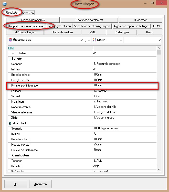
Task: Click the collapse-all minus icon in grid header
Action: click(x=9, y=48)
